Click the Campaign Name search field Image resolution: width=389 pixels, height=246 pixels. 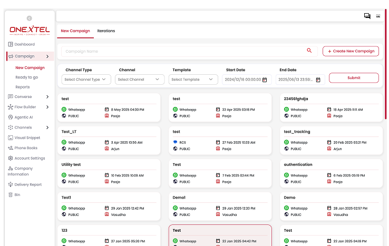point(182,52)
